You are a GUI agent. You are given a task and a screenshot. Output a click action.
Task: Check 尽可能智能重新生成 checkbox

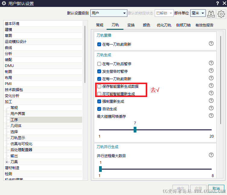99,94
